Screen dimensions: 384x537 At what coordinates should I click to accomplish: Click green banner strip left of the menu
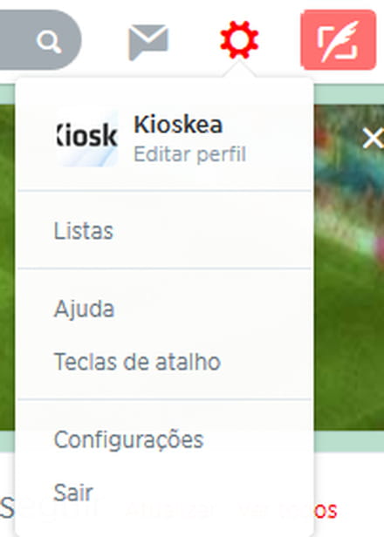[8, 267]
